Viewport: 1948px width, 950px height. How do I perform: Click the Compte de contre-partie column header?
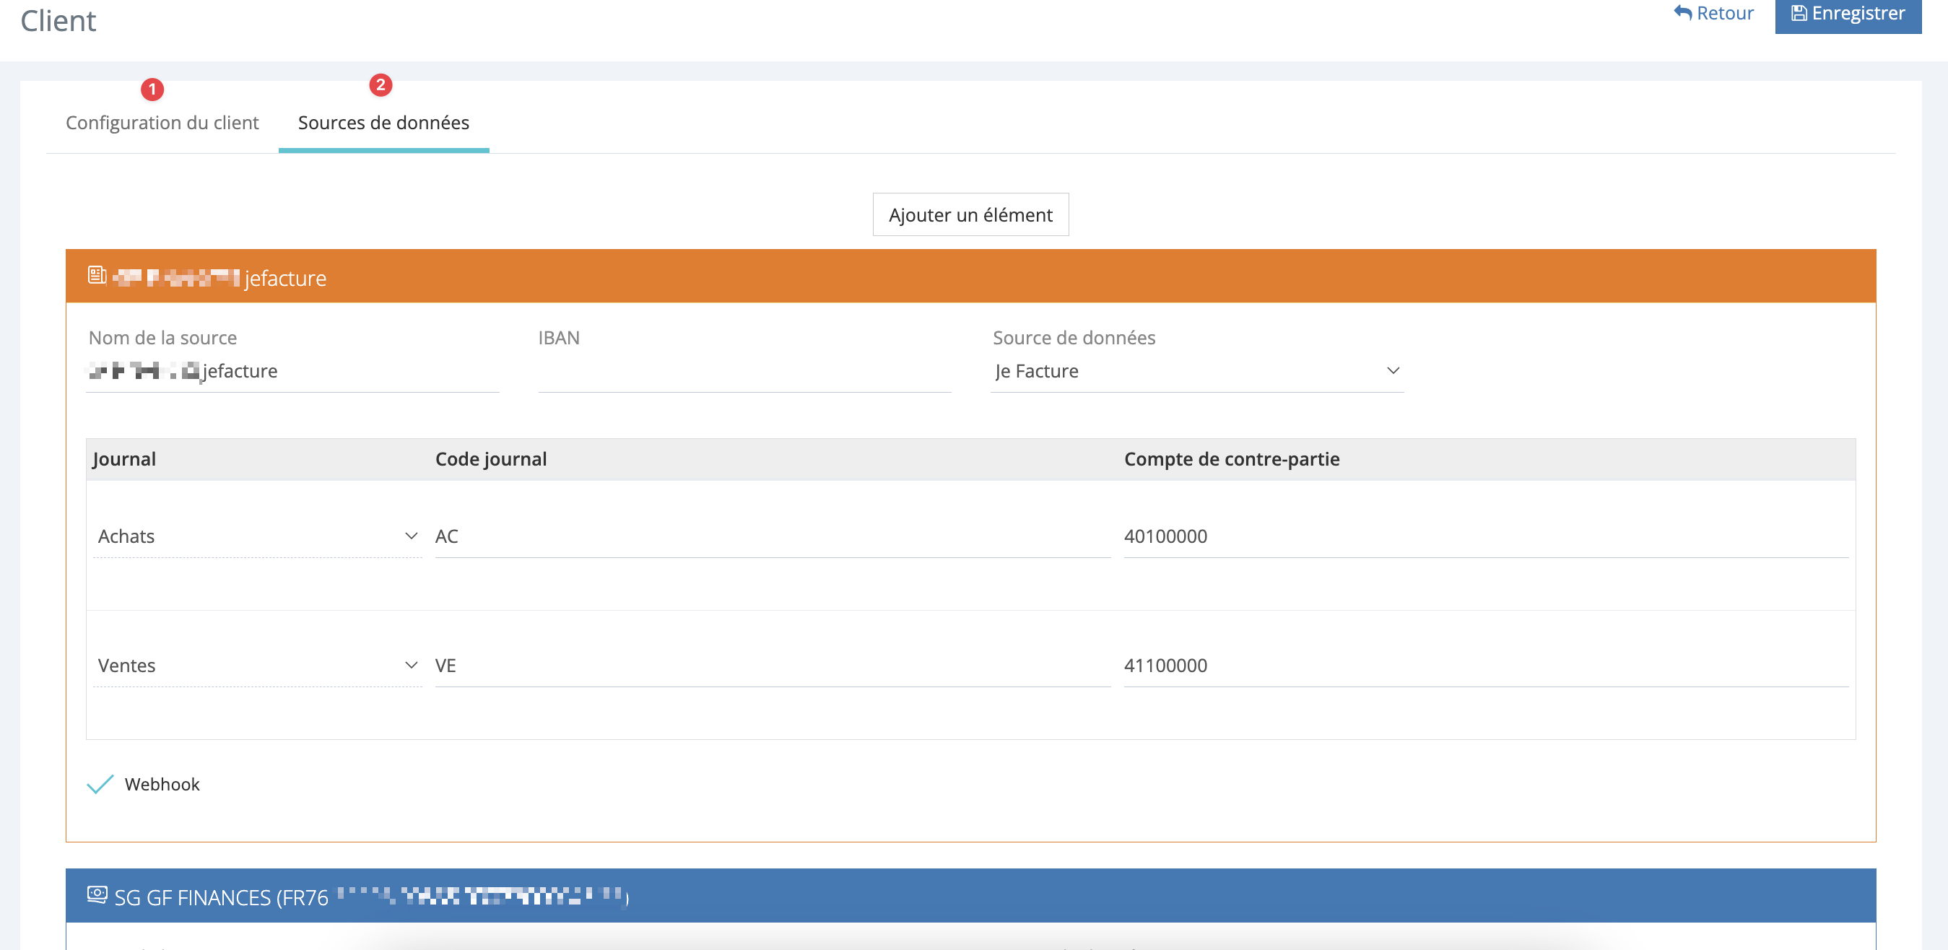pyautogui.click(x=1231, y=459)
